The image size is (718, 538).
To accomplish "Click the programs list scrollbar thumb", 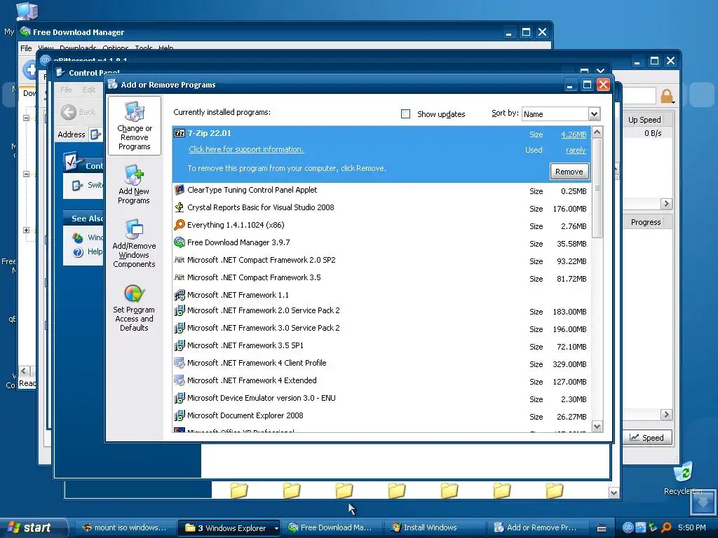I will tap(597, 188).
